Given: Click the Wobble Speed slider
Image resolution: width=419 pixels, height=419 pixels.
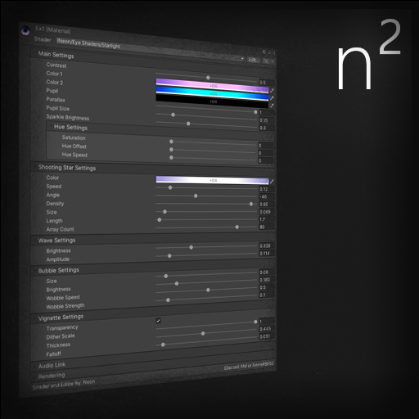Looking at the screenshot, I should [206, 290].
